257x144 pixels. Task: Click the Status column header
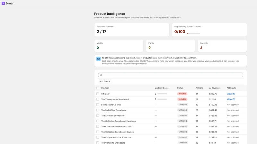click(x=180, y=88)
